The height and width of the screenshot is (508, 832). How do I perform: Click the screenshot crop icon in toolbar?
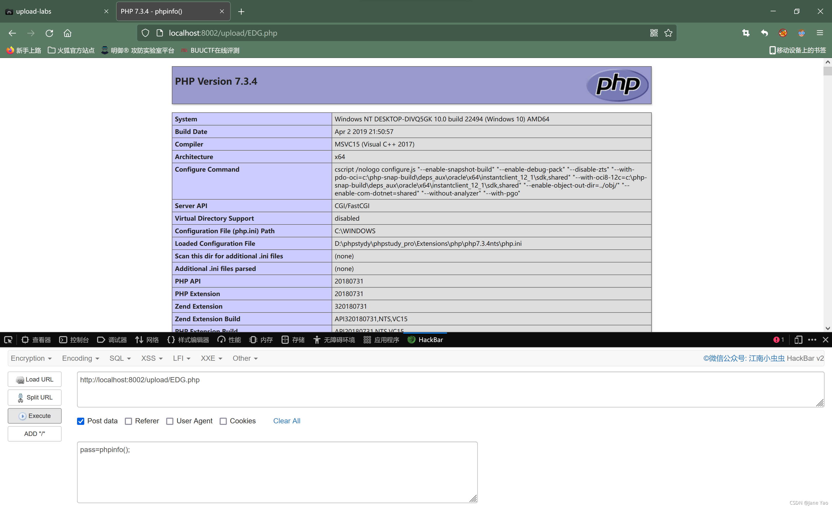(x=746, y=33)
